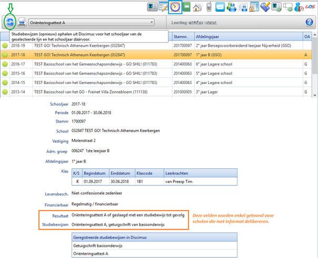Click the printer icon

click(22, 22)
